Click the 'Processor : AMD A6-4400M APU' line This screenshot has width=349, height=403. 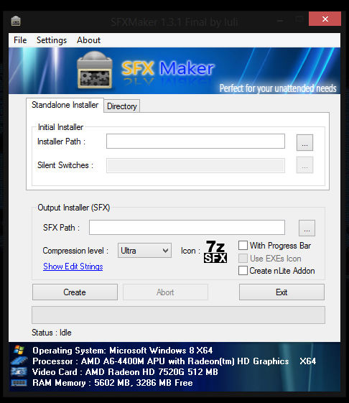(174, 361)
